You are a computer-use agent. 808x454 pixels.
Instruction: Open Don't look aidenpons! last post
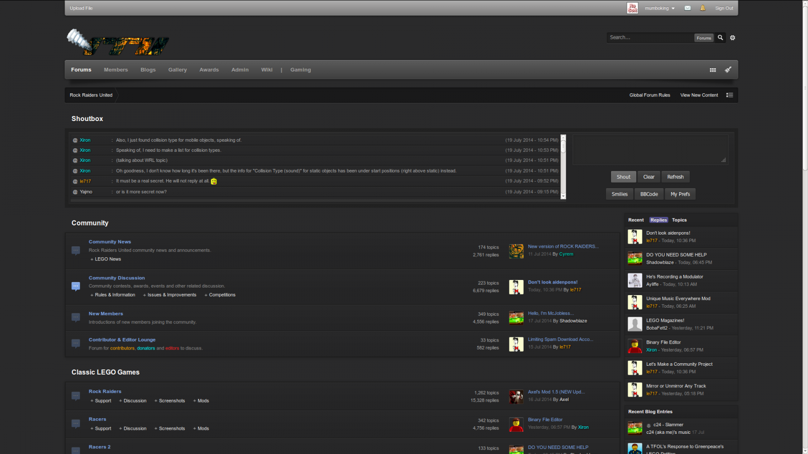pyautogui.click(x=552, y=282)
